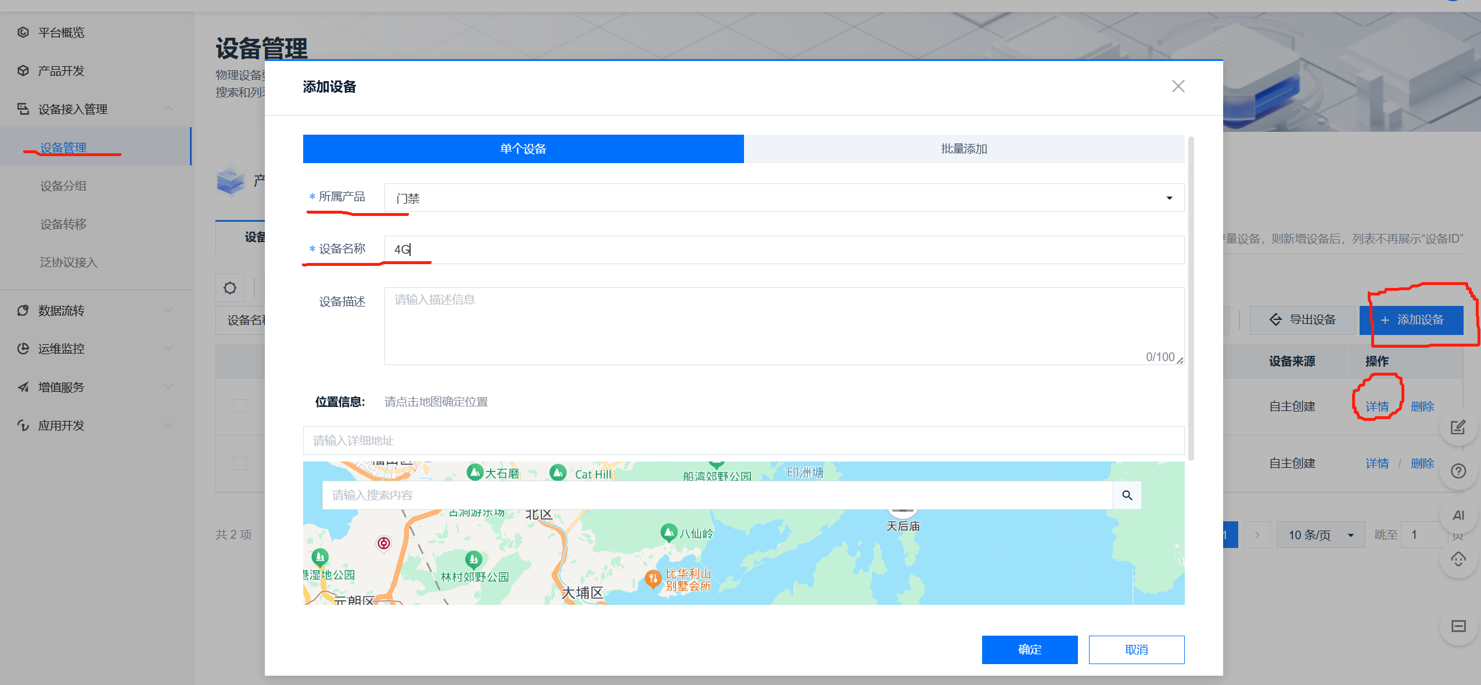This screenshot has height=685, width=1481.
Task: Click the refresh icon above device table
Action: tap(230, 288)
